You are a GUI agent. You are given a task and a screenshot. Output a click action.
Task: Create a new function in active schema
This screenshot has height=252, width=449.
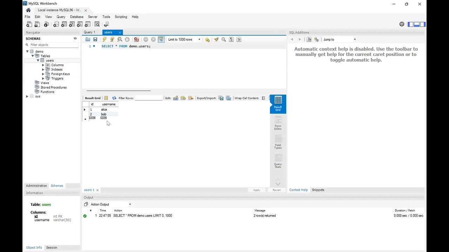click(x=88, y=24)
